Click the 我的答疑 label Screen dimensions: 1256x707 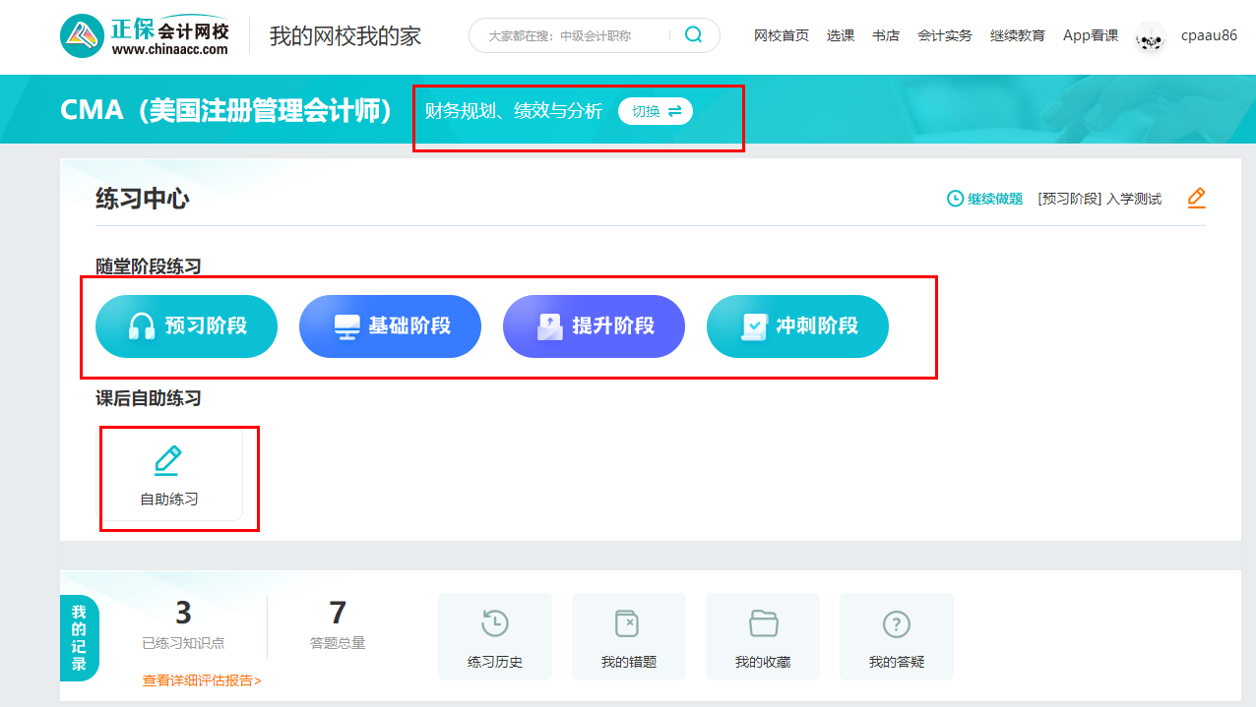coord(897,662)
